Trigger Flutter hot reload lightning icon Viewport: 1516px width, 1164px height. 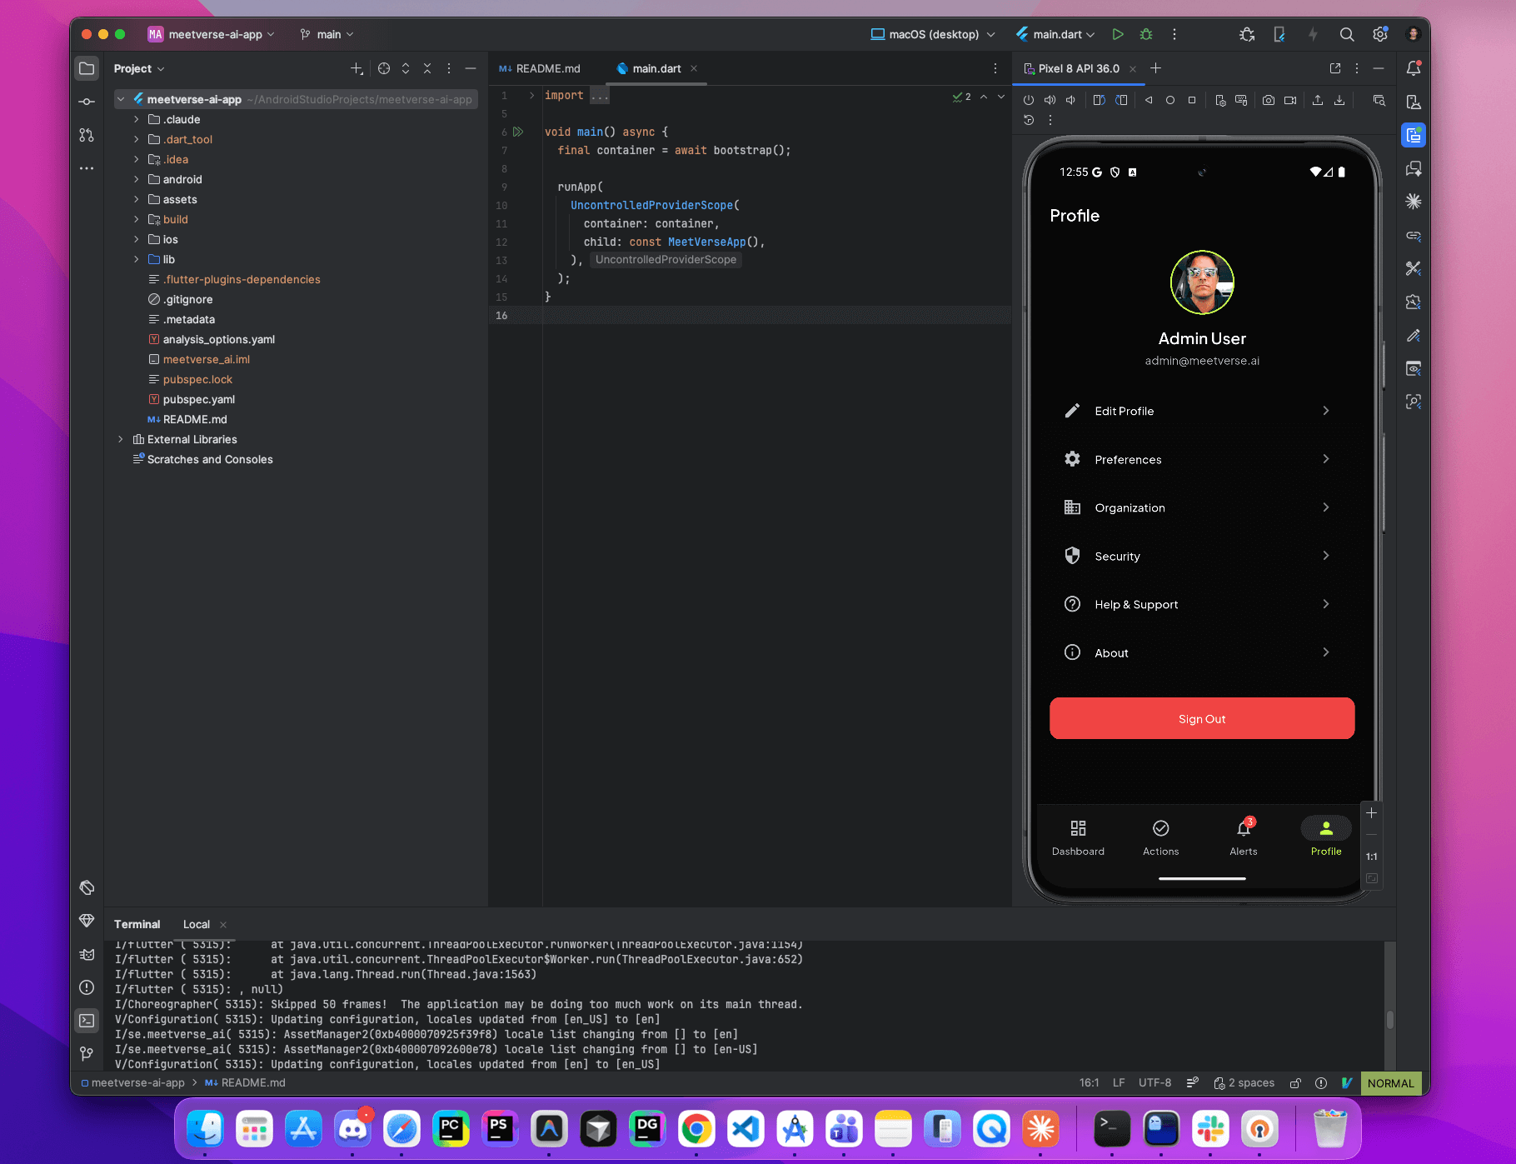click(1314, 34)
